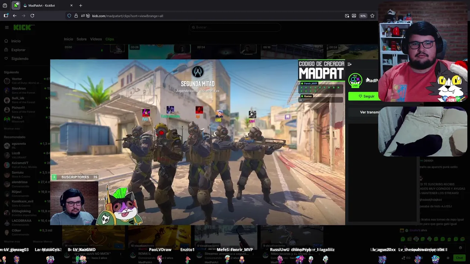Click the playing clip video area
Viewport: 470px width, 264px height.
coord(198,142)
